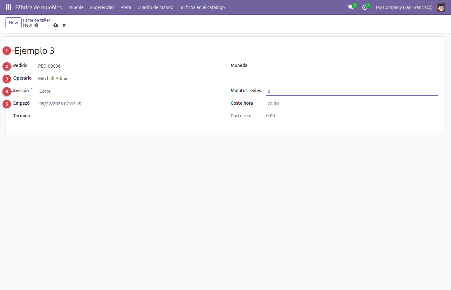Viewport: 451px width, 290px height.
Task: Click the Coste hora label
Action: pyautogui.click(x=242, y=103)
